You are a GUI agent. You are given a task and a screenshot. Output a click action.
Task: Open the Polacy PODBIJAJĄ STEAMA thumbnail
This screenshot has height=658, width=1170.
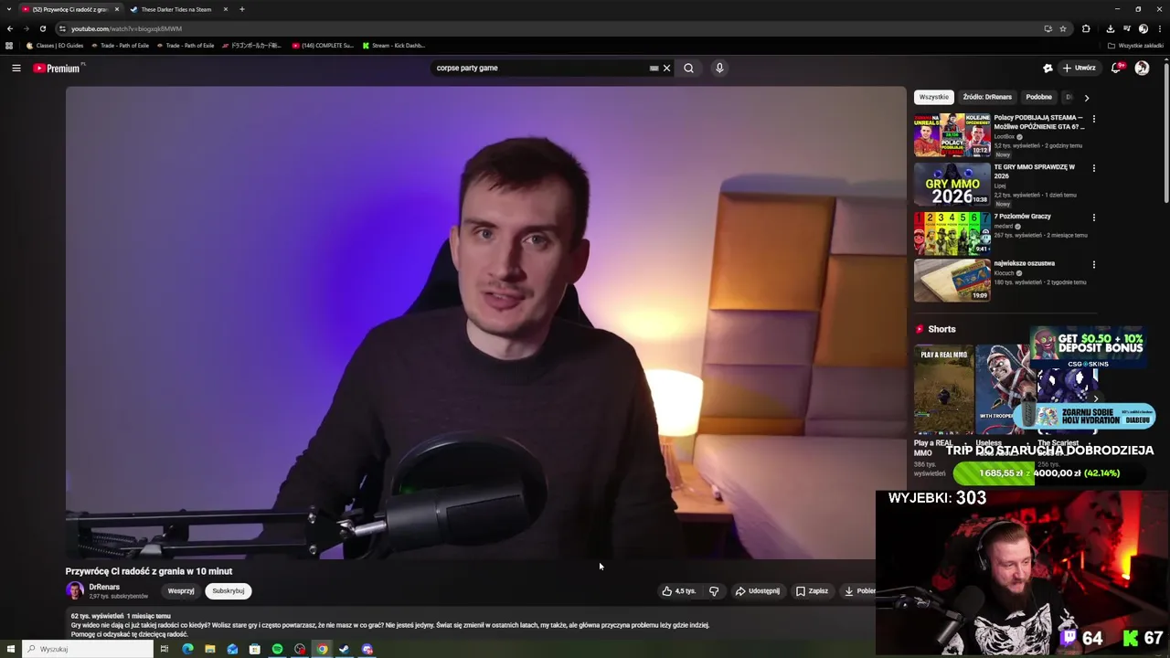(x=952, y=135)
